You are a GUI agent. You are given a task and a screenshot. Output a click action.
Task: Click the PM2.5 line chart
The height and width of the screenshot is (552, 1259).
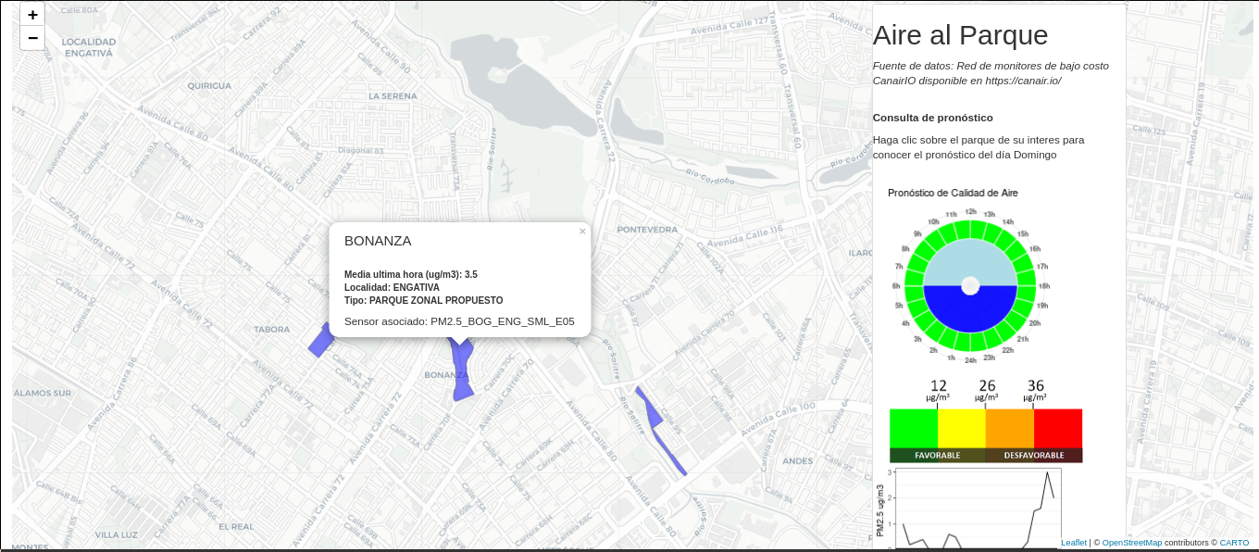point(968,508)
